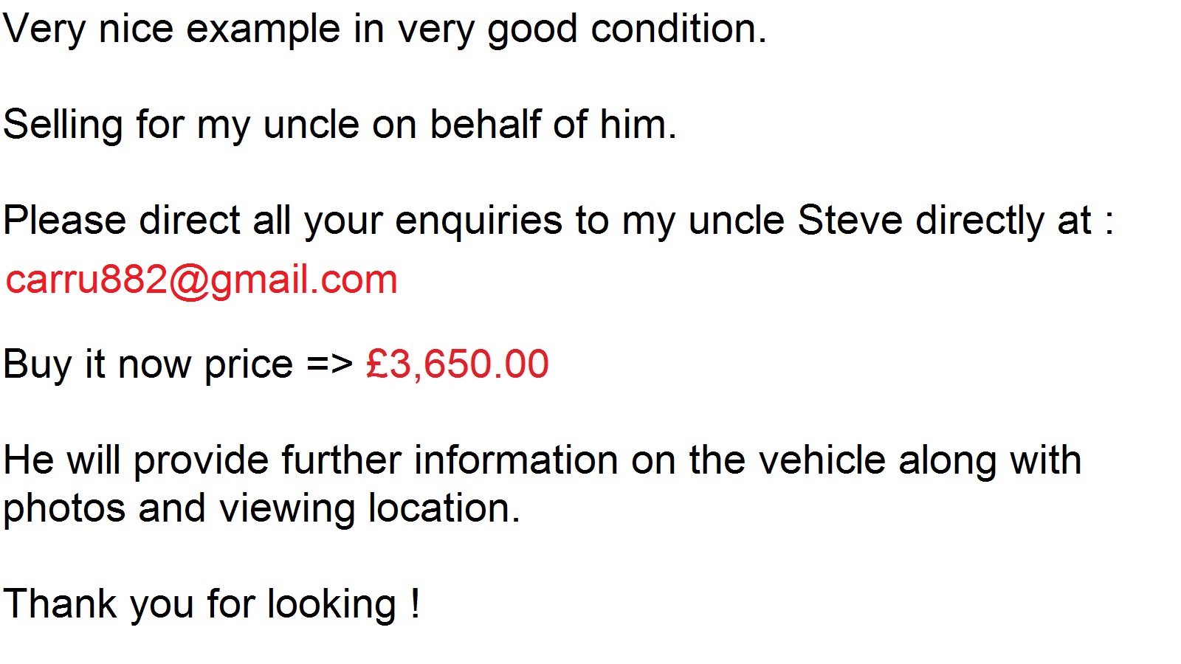Click the 'Buy it now price' text
This screenshot has width=1181, height=664.
[x=148, y=365]
